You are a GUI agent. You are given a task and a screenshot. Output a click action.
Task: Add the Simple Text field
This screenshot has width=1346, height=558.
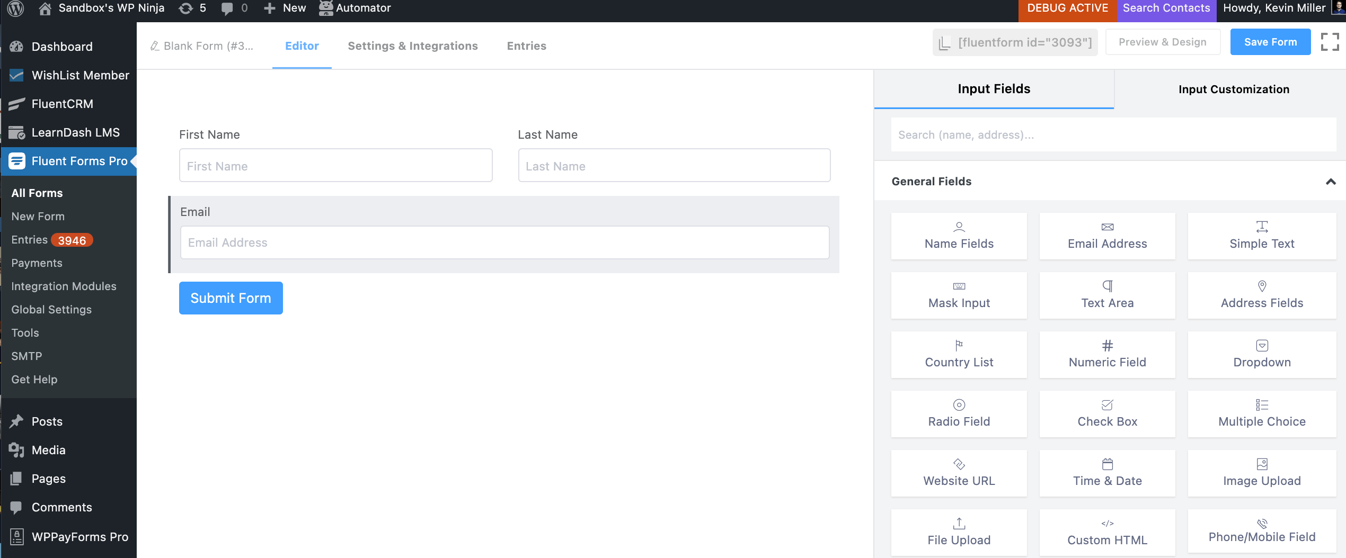point(1262,236)
